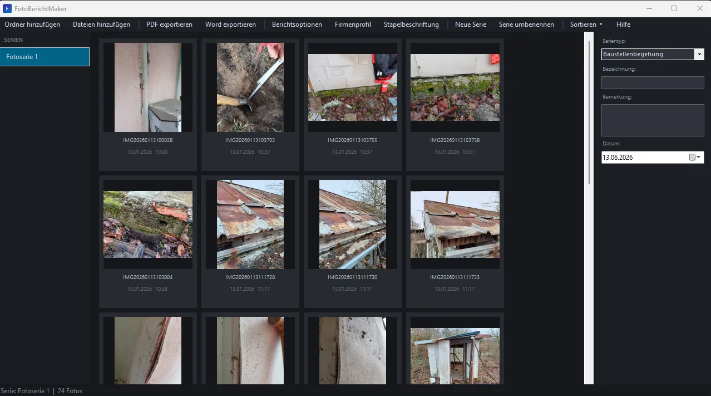Click the Bezeichnung input field
The height and width of the screenshot is (396, 711).
point(653,83)
